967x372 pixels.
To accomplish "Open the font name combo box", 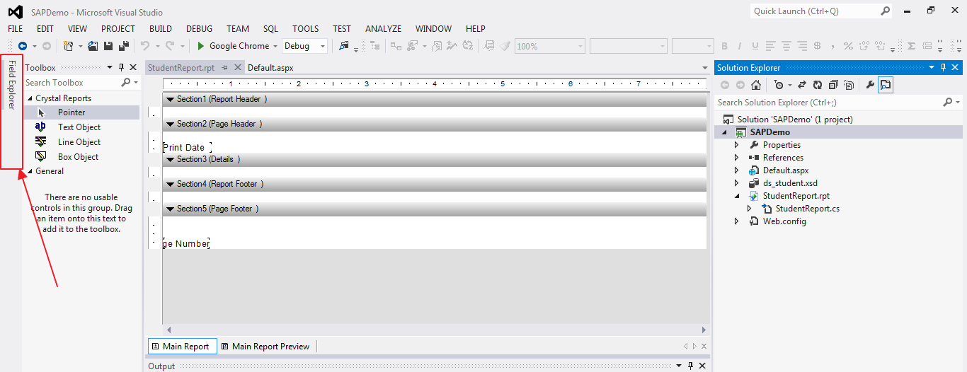I will [629, 46].
